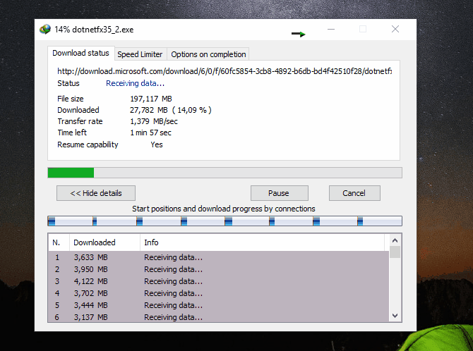473x351 pixels.
Task: Click the green download progress bar
Action: click(x=224, y=173)
